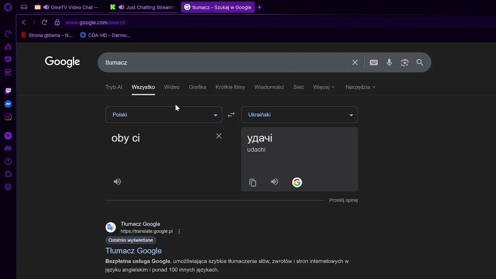
Task: Open options for Tłumacz Google result
Action: [x=179, y=231]
